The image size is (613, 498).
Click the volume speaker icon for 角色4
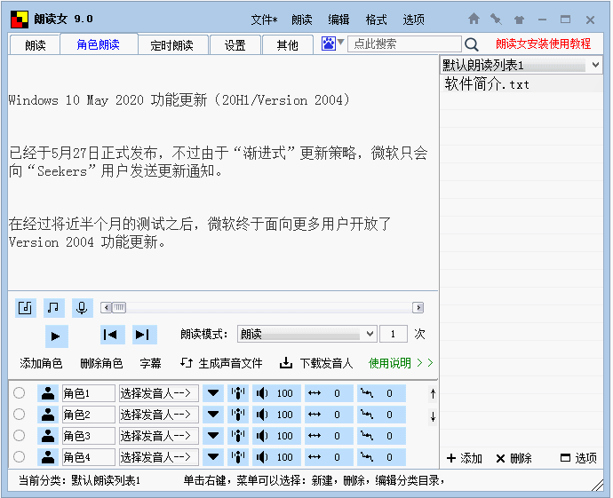pyautogui.click(x=261, y=457)
